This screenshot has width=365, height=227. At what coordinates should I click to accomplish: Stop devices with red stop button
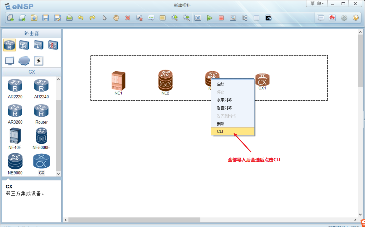[x=221, y=18]
